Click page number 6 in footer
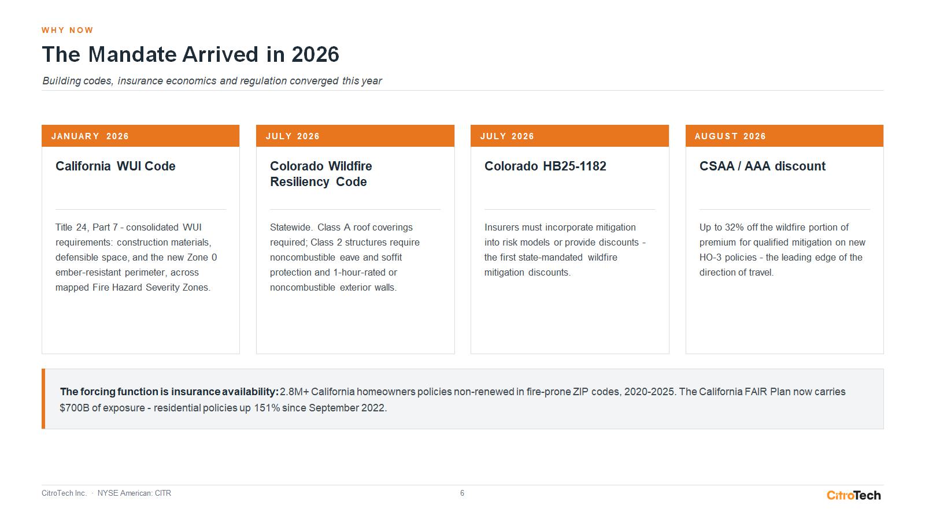The height and width of the screenshot is (520, 925). pos(462,493)
